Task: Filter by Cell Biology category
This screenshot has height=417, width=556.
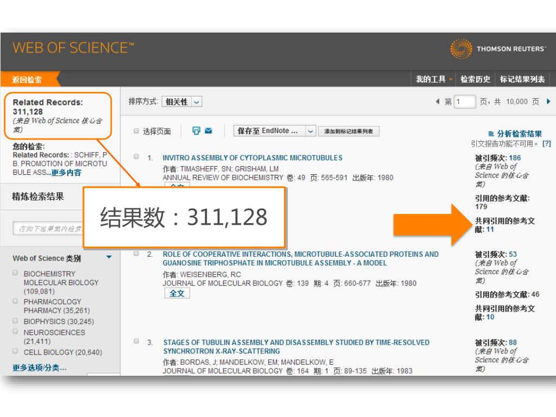Action: click(x=15, y=351)
